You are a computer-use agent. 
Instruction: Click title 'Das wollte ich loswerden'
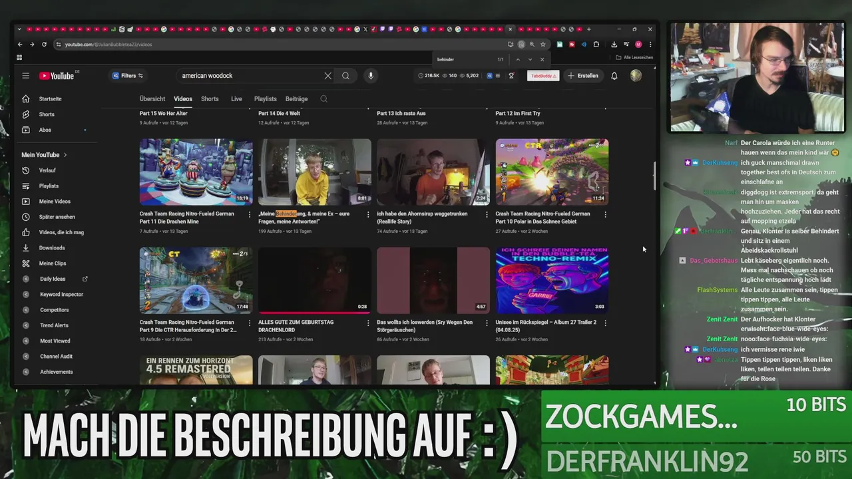coord(425,326)
